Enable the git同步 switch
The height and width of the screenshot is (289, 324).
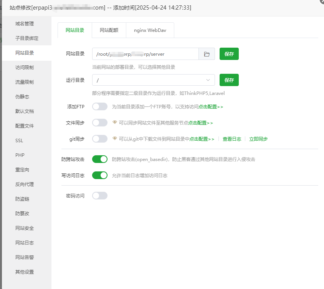point(100,139)
